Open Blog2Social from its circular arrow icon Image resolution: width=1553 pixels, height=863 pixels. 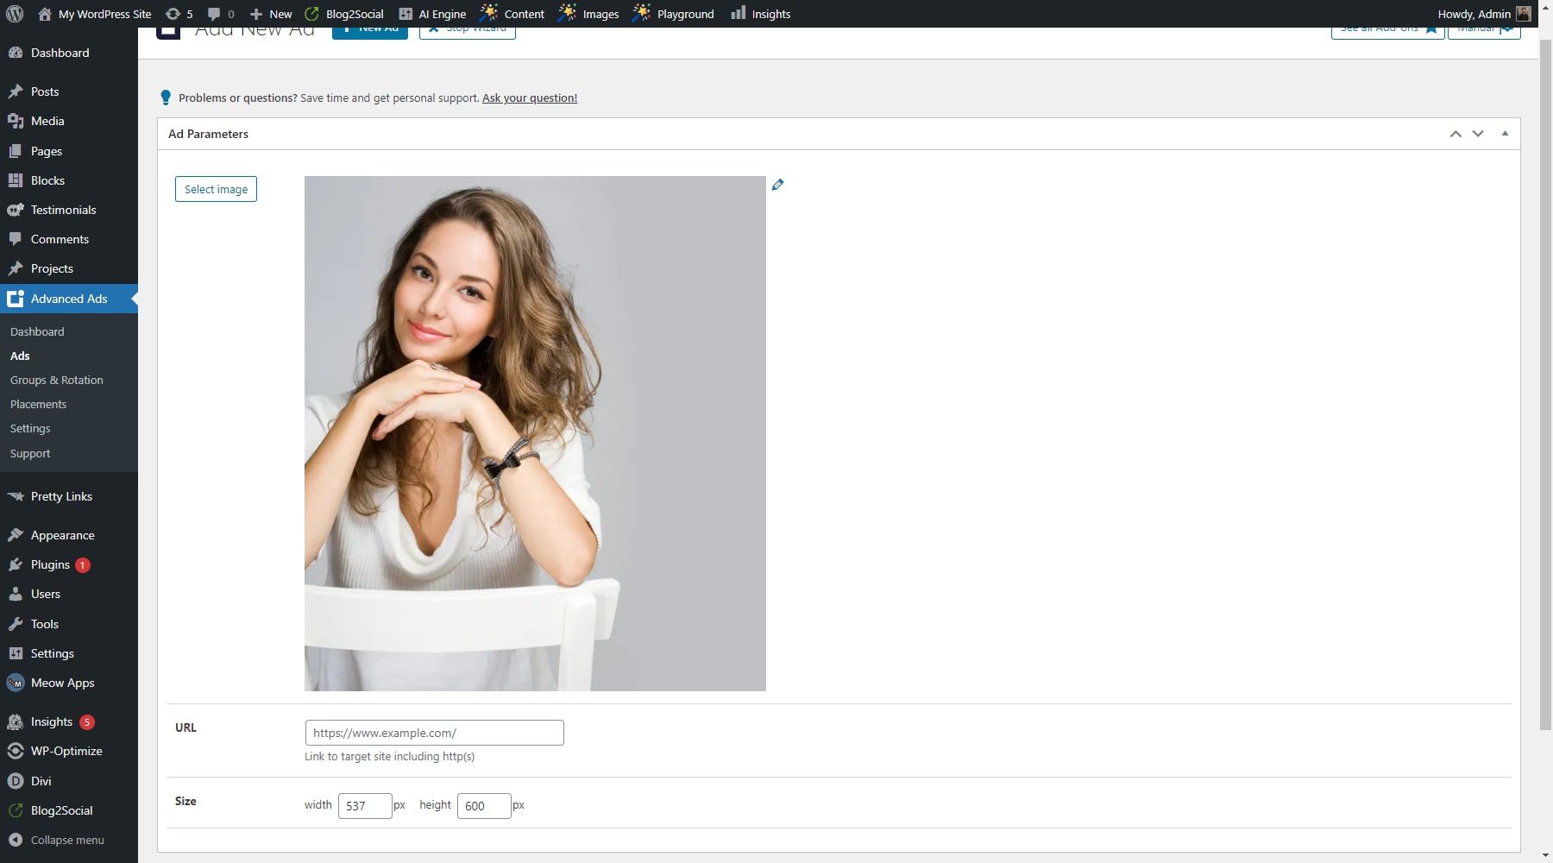[x=311, y=14]
